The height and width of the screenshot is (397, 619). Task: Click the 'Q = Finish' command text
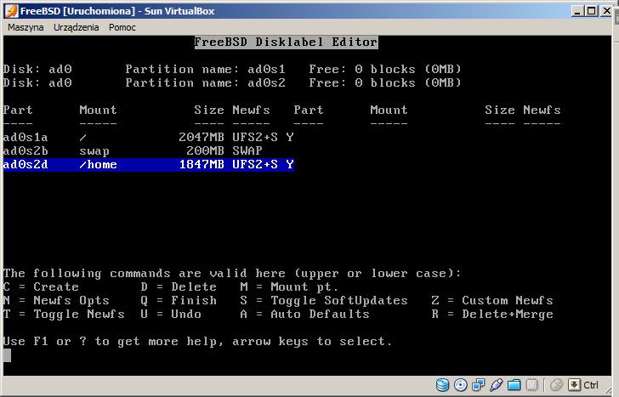pyautogui.click(x=179, y=301)
